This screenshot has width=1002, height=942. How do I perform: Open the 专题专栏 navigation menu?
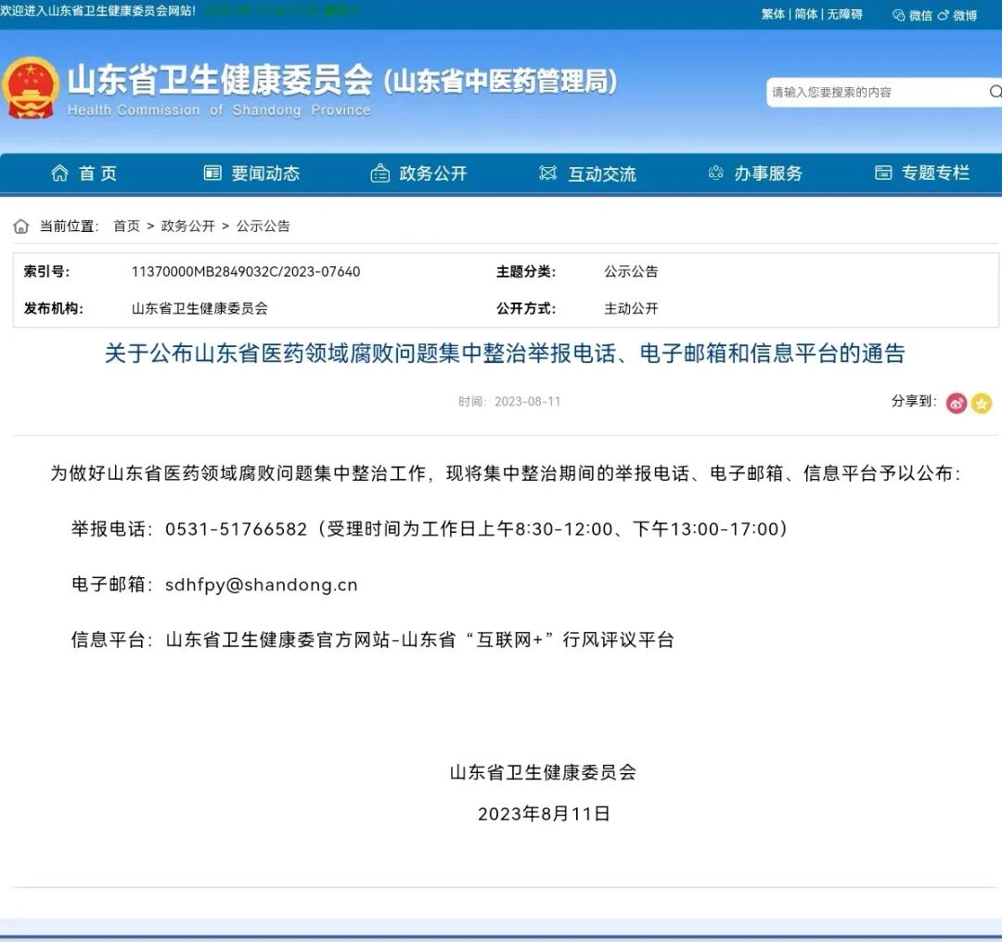[x=935, y=173]
